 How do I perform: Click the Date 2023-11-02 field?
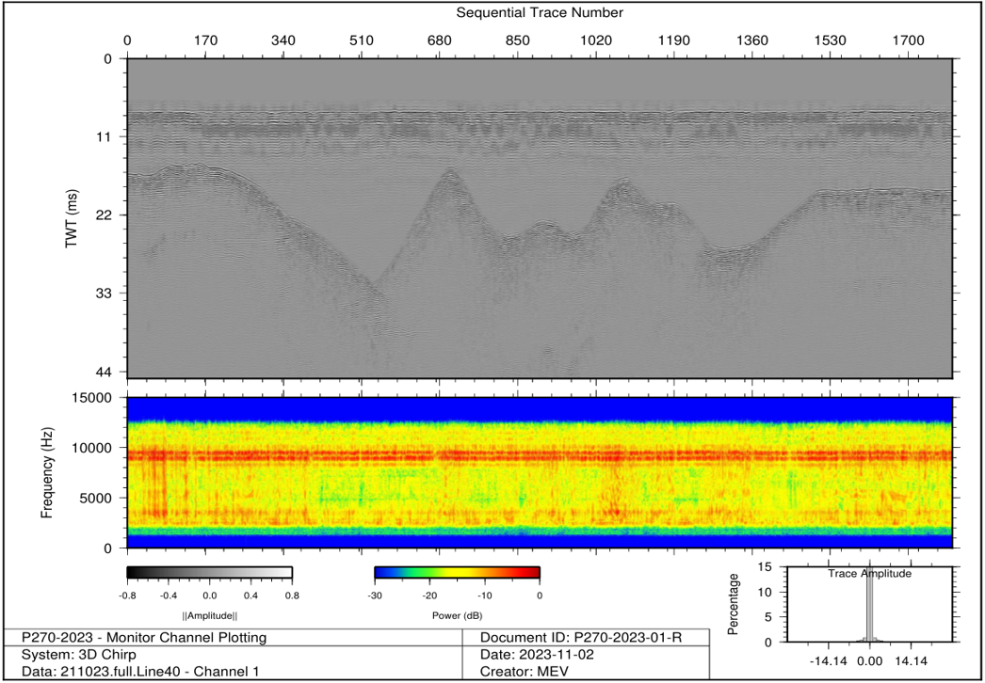tap(537, 655)
